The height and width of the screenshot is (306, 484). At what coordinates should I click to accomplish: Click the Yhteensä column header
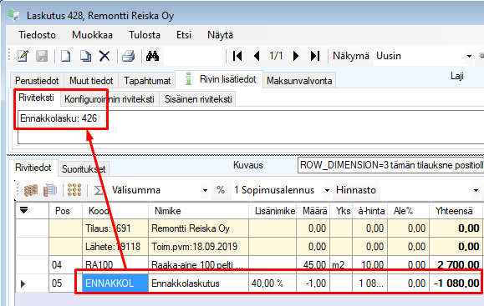456,211
